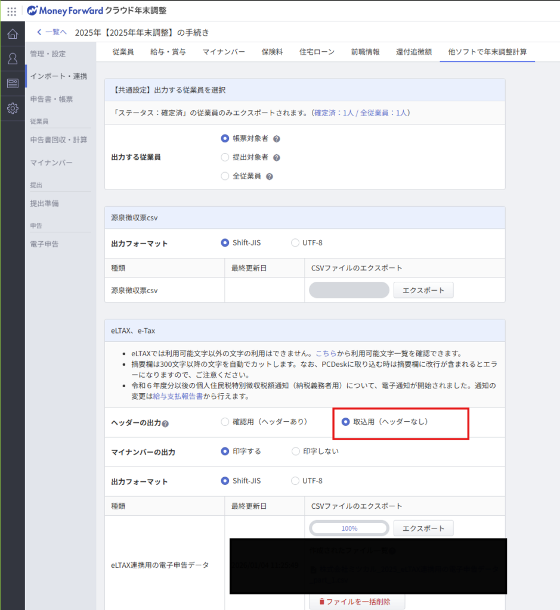Click the home icon in left rail
Image resolution: width=560 pixels, height=610 pixels.
pos(12,34)
